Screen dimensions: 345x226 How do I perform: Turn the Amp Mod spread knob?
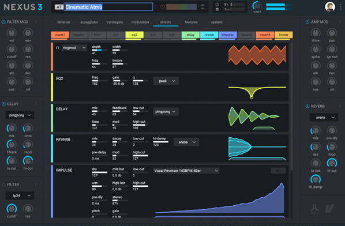tap(332, 49)
